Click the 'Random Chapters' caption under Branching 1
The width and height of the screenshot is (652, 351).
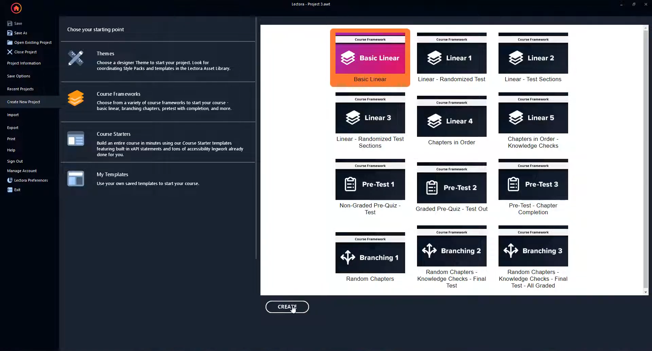pos(370,279)
